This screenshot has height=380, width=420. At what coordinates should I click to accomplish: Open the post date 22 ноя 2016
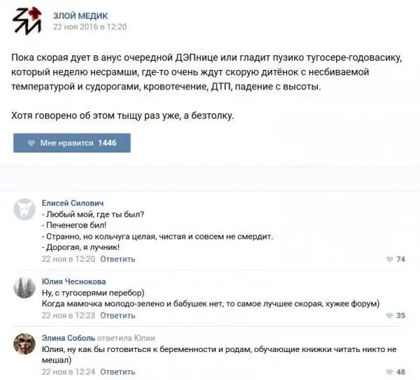[x=89, y=26]
